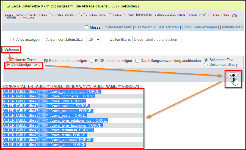Click the Inline bearbeiten link
This screenshot has height=150, width=246.
coord(118,27)
